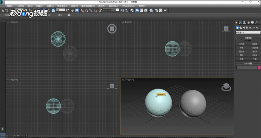Click the Align tool icon
The width and height of the screenshot is (261, 138).
pos(127,10)
